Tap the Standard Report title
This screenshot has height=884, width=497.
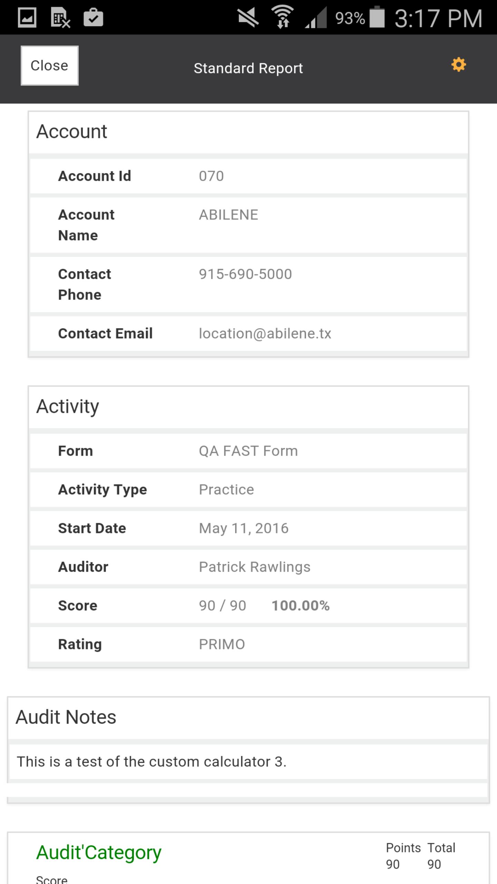point(248,68)
